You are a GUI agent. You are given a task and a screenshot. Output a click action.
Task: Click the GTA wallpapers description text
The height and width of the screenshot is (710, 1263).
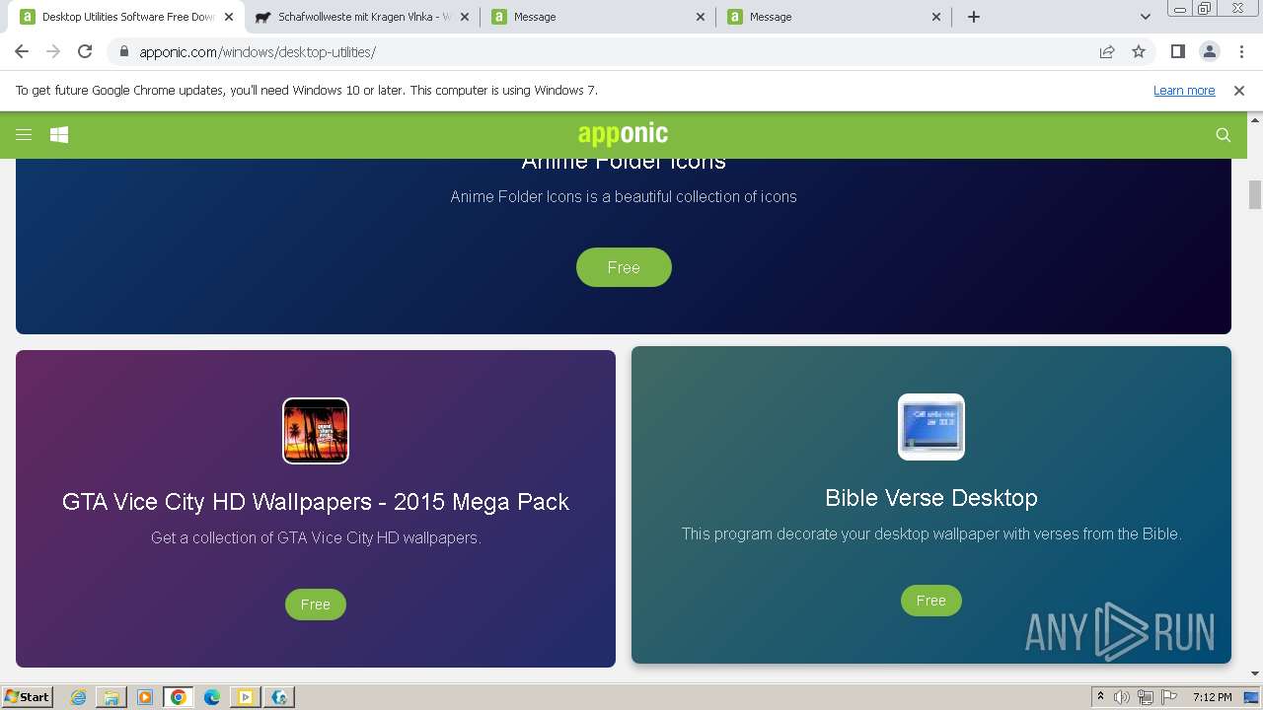(x=316, y=537)
